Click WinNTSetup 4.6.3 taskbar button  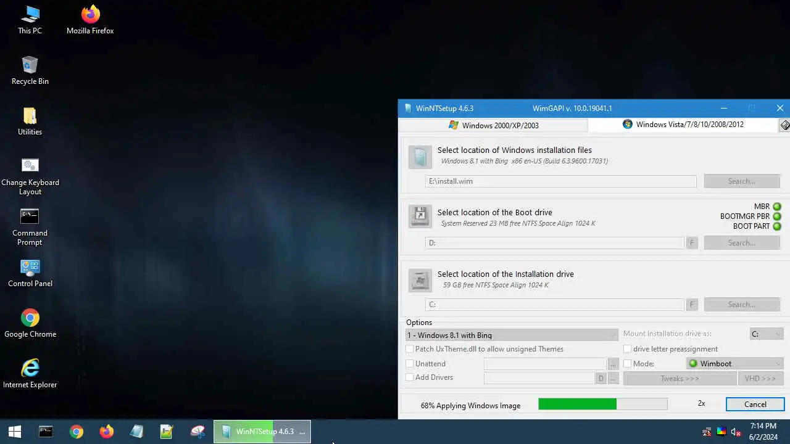point(262,432)
